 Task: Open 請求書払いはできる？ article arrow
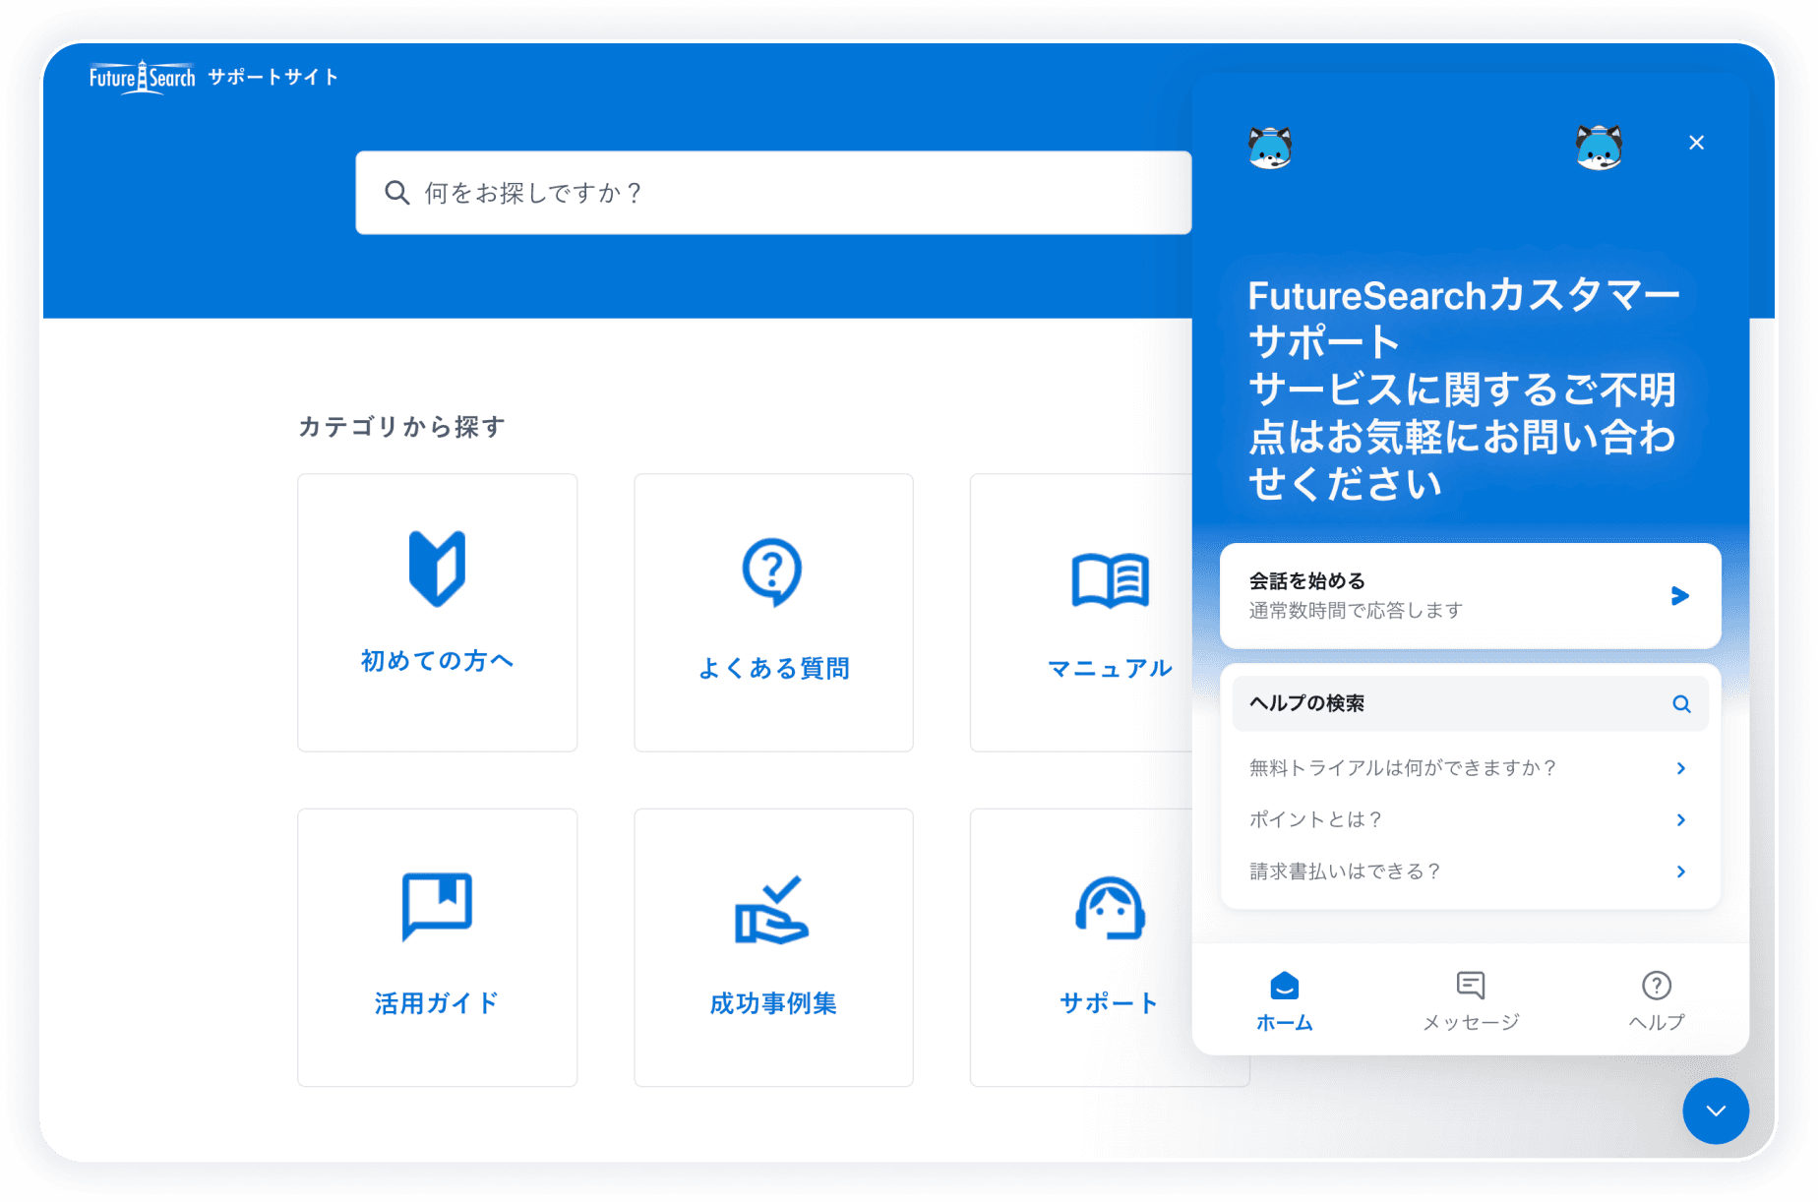click(1680, 871)
